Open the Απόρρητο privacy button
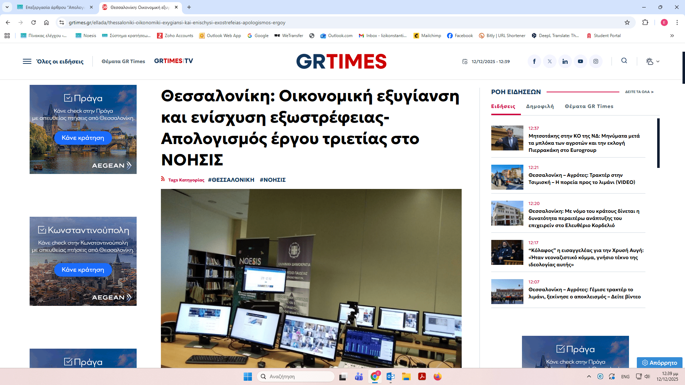 pyautogui.click(x=659, y=363)
